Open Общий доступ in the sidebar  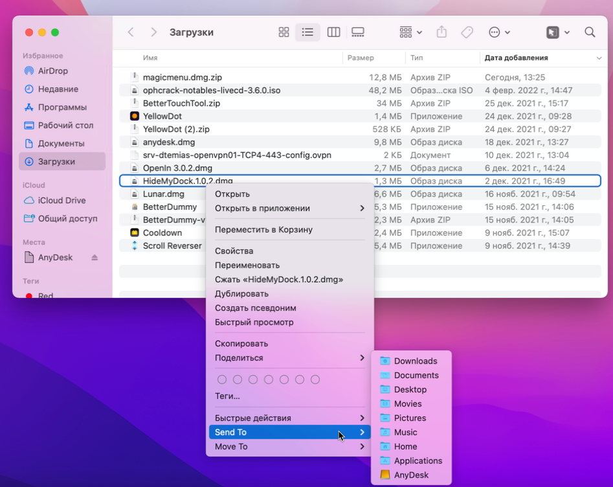click(63, 218)
